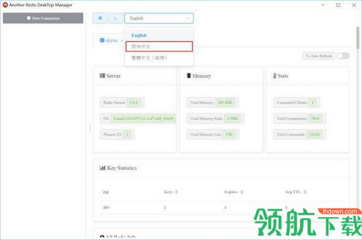Click the Connected Clients tag
Image resolution: width=362 pixels, height=240 pixels.
(x=297, y=103)
